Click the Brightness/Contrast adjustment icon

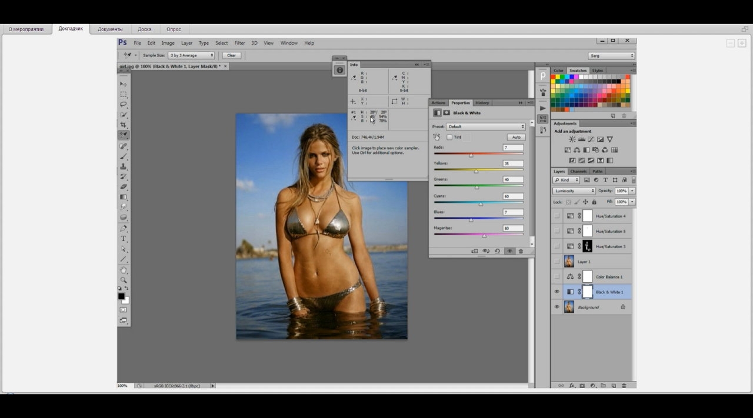pyautogui.click(x=572, y=139)
